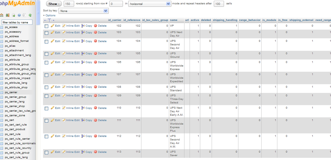The height and width of the screenshot is (160, 331).
Task: Copy icon for row 112
Action: point(83,136)
